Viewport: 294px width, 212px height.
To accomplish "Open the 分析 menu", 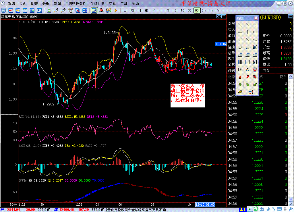I will click(46, 3).
